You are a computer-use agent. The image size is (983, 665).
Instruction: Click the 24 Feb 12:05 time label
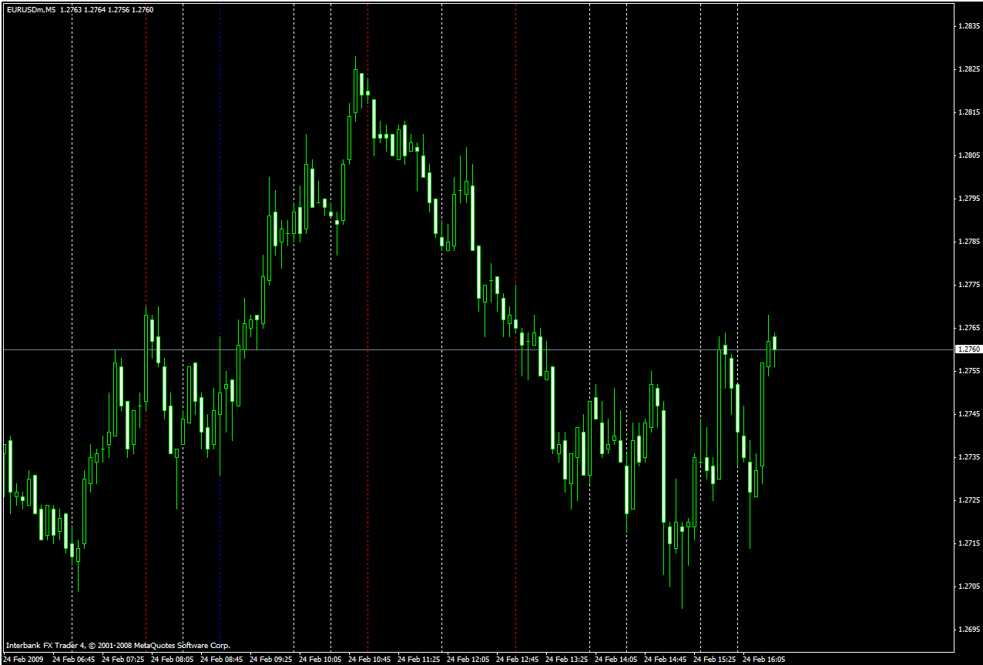pyautogui.click(x=468, y=660)
